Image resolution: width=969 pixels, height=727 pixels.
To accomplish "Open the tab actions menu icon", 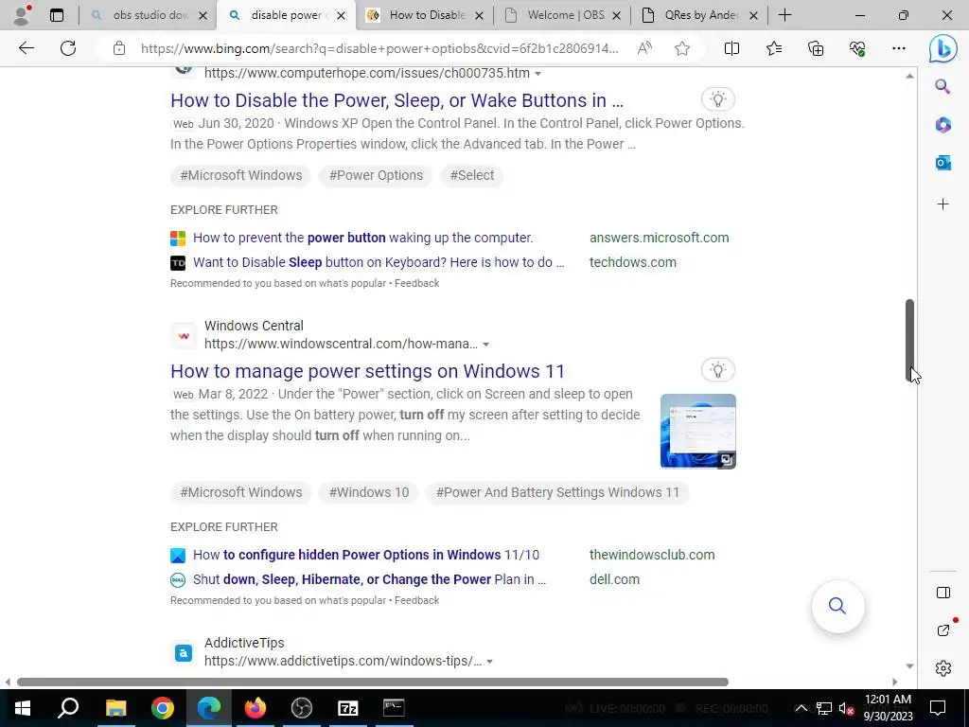I will (57, 15).
